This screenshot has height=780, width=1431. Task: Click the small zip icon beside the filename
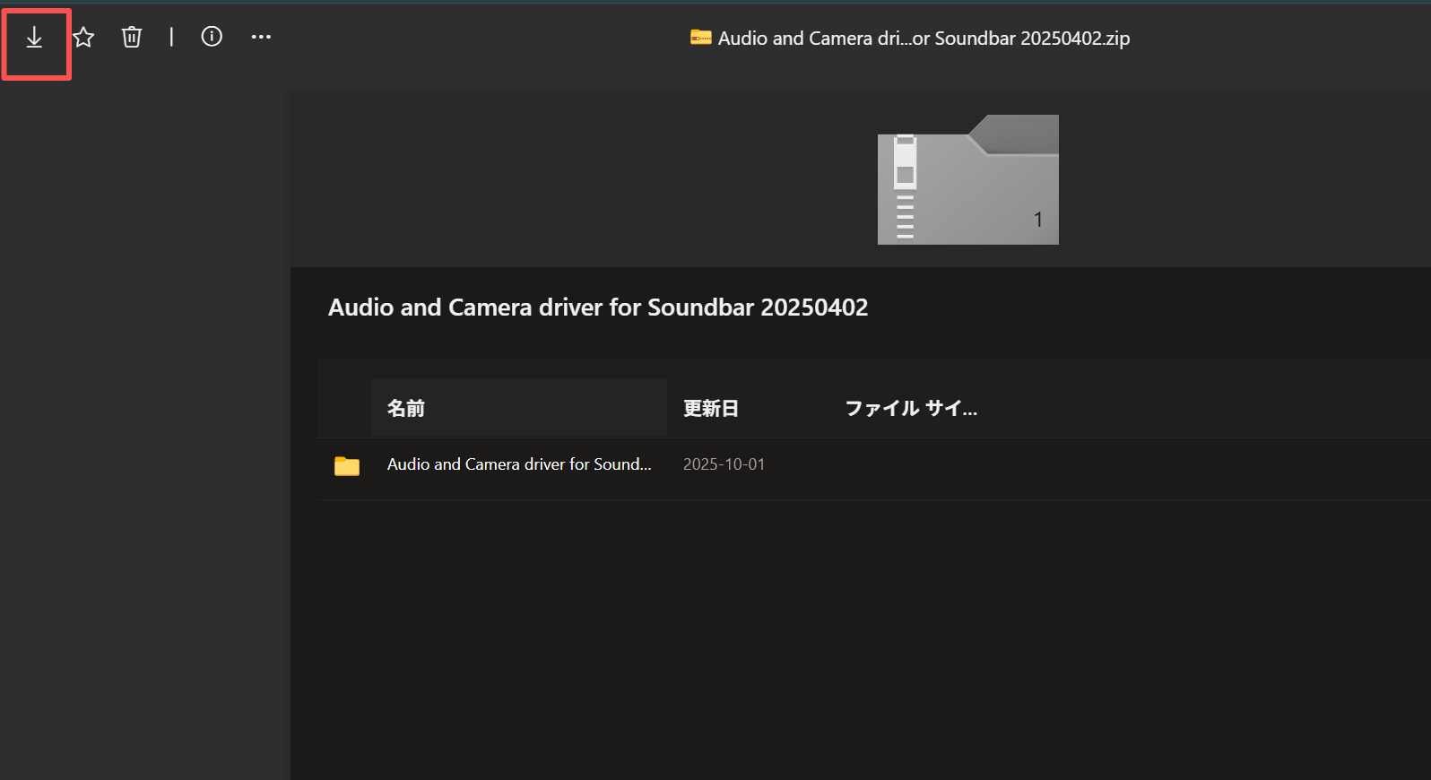coord(700,38)
